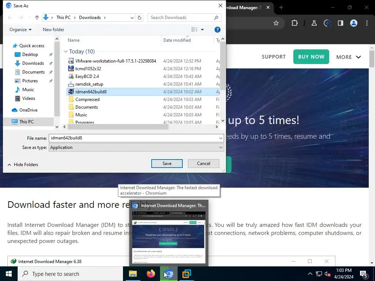Open Desktop in navigation pane
Screen dimensions: 375x281
(30, 55)
